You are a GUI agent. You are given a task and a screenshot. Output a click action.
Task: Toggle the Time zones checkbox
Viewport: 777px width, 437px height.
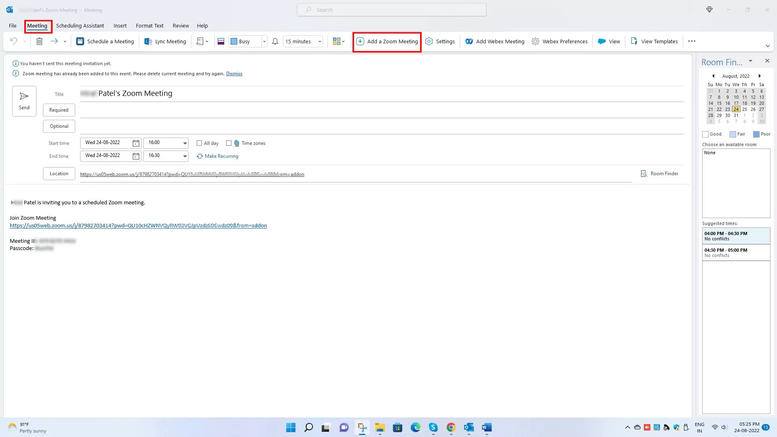[x=229, y=143]
